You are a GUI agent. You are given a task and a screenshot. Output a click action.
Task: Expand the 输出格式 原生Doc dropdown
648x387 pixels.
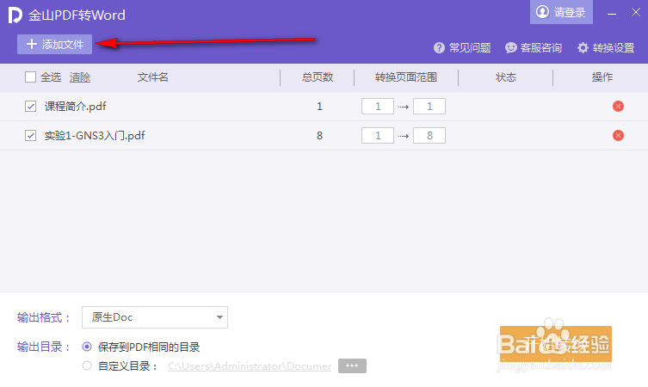(x=155, y=317)
